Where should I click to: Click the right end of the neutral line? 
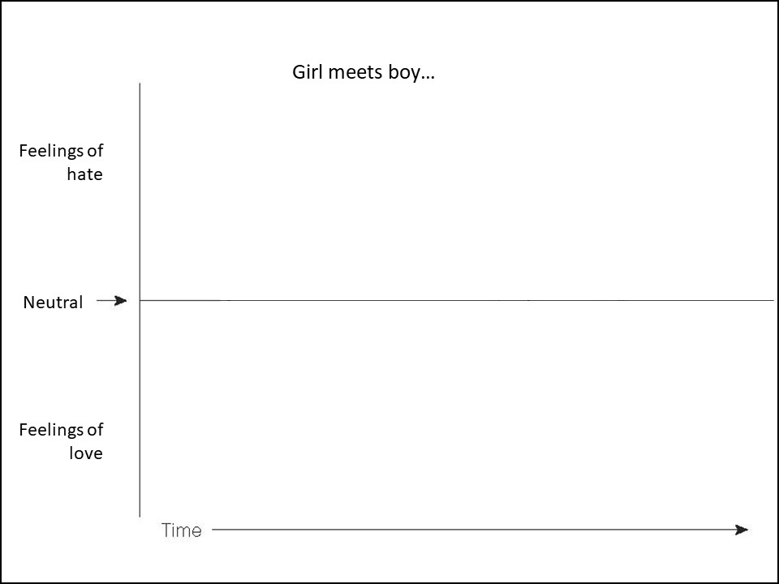point(773,300)
